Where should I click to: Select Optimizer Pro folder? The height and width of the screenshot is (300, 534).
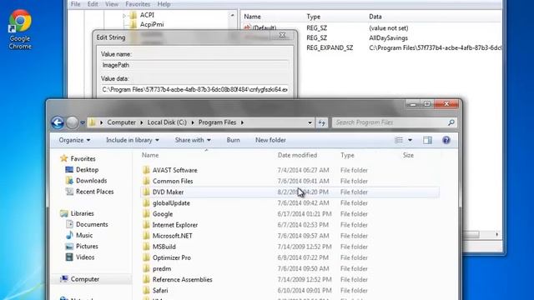(x=172, y=257)
